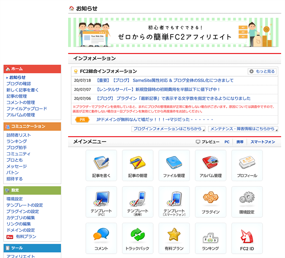Screen dimensions: 285x258
Task: Click the monitor icon next to プレビュー
Action: pyautogui.click(x=198, y=142)
